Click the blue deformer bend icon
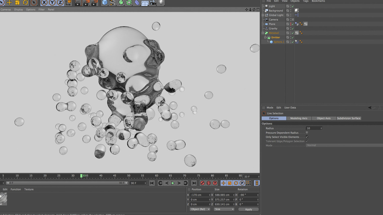The image size is (383, 215). click(x=137, y=3)
